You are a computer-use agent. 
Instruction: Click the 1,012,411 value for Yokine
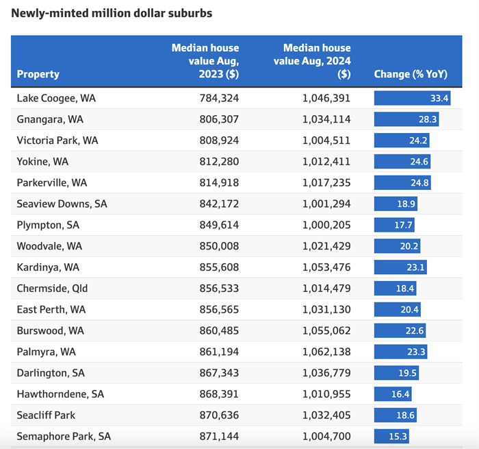[326, 162]
